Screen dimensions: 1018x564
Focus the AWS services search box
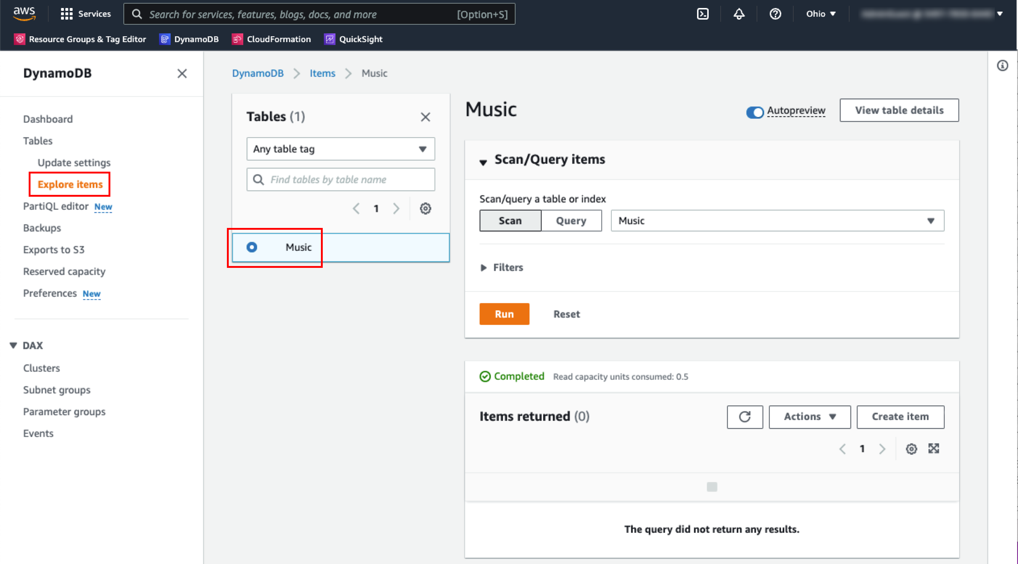coord(319,14)
